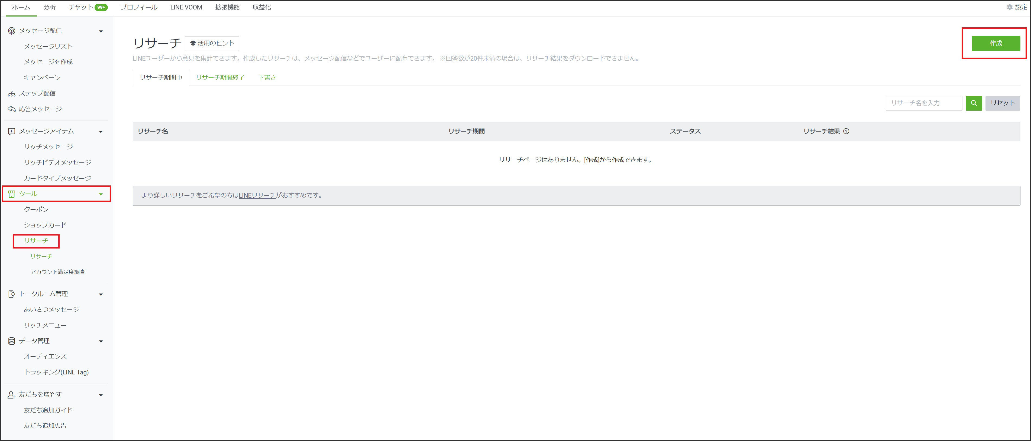Click the green search magnifier icon
1031x441 pixels.
pyautogui.click(x=974, y=103)
